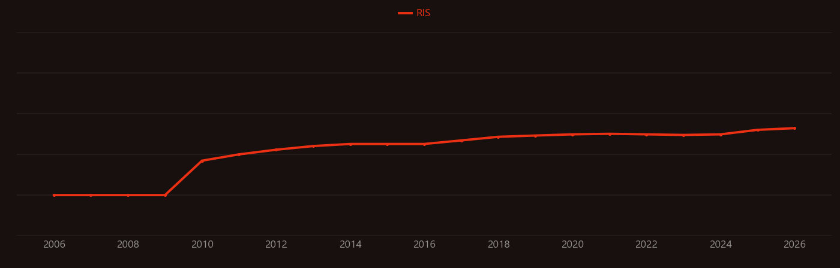The width and height of the screenshot is (840, 268).
Task: Click the 2022 x-axis label
Action: (x=646, y=245)
